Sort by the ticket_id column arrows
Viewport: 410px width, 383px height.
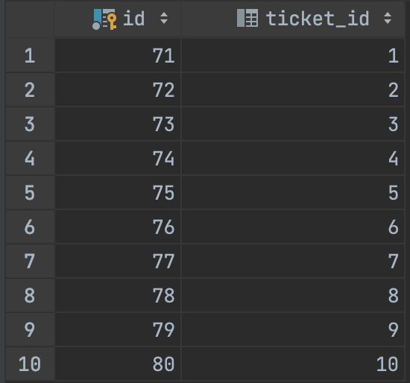[388, 18]
